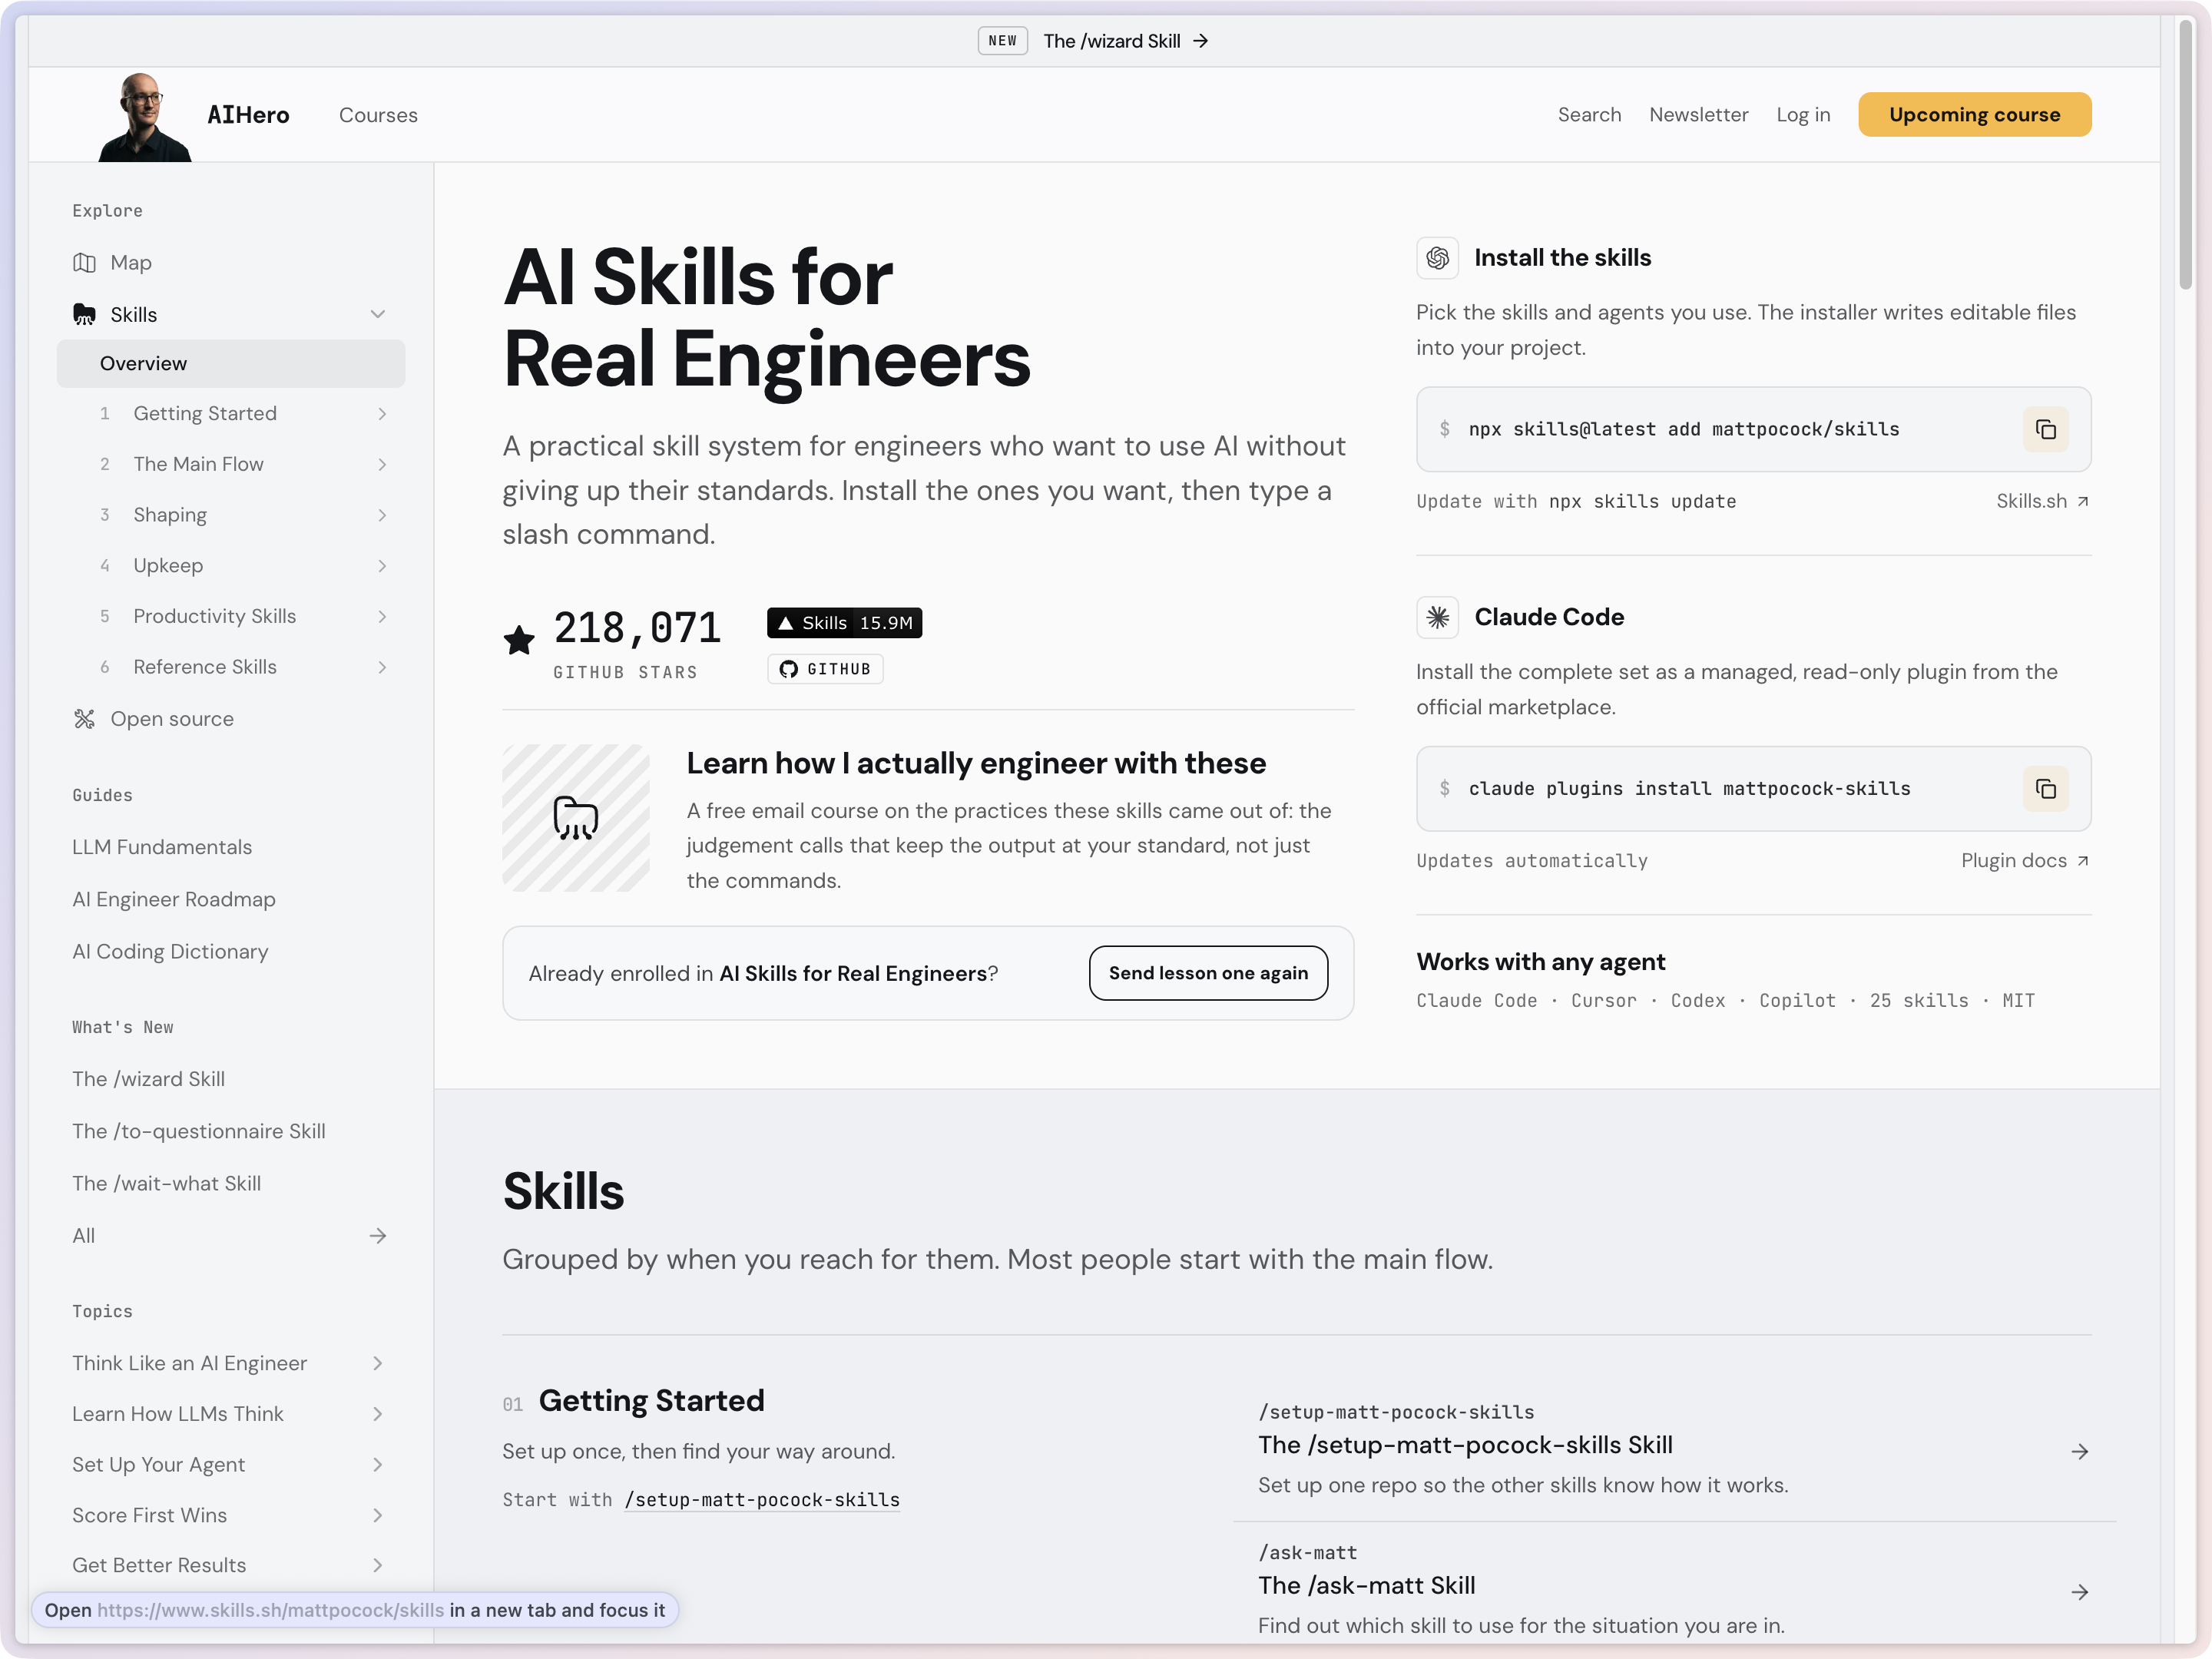Click the course illustration thumbnail

pyautogui.click(x=576, y=818)
